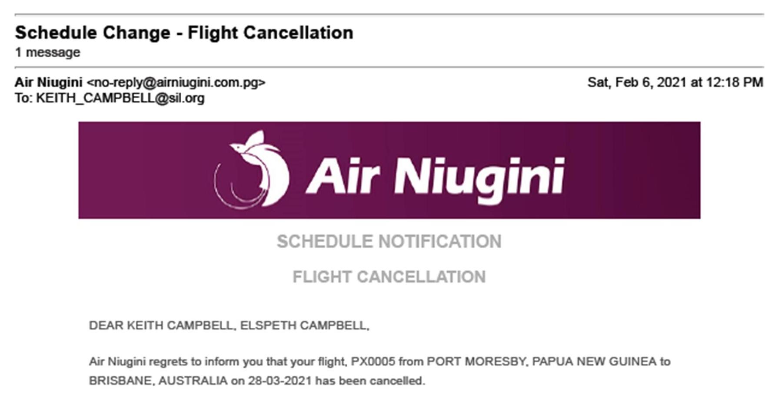Click the no-reply@airniugini.com.pg sender address

click(176, 82)
